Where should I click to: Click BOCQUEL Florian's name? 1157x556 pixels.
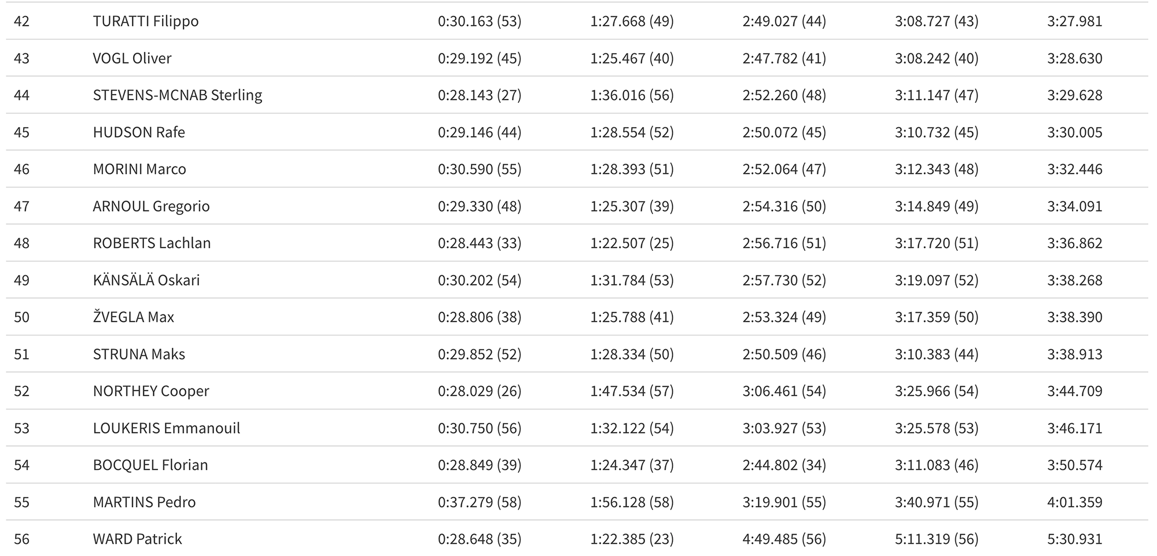[150, 465]
